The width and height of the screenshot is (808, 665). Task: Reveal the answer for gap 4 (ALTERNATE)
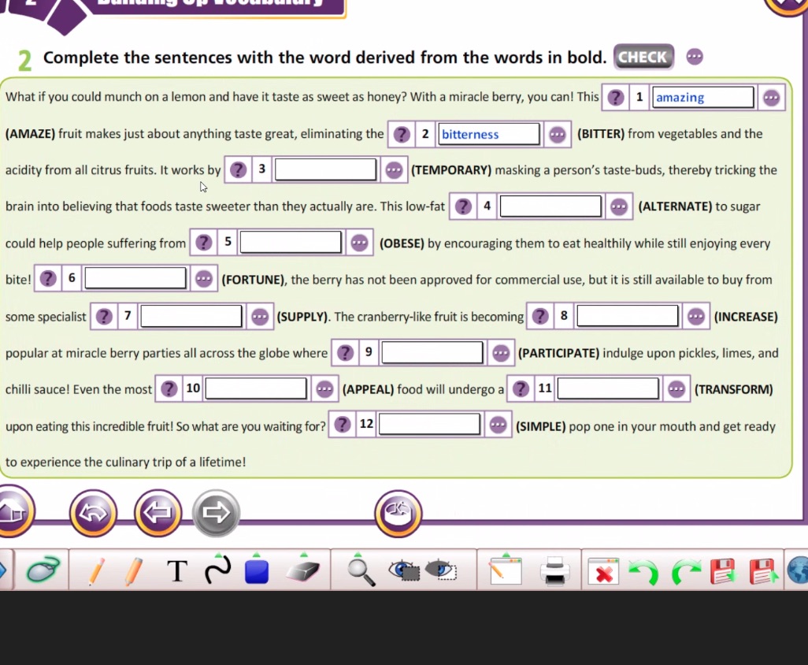click(619, 206)
